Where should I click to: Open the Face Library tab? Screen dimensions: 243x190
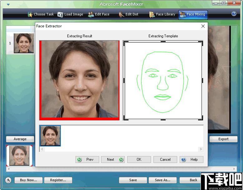[x=162, y=14]
